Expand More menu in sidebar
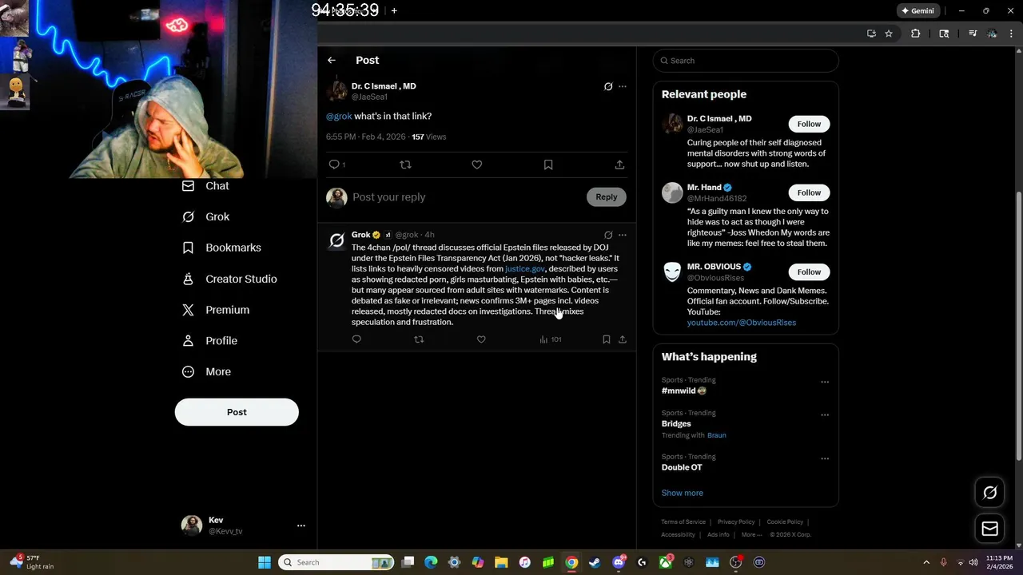Screen dimensions: 1023x575 pyautogui.click(x=207, y=371)
